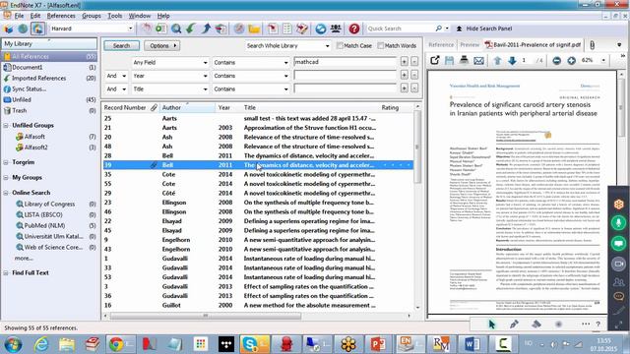This screenshot has width=630, height=354.
Task: Click the green Import arrow icon
Action: 191,29
